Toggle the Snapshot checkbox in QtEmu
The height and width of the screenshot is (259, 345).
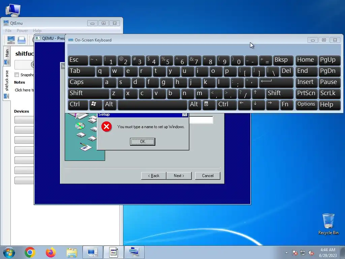pos(17,75)
